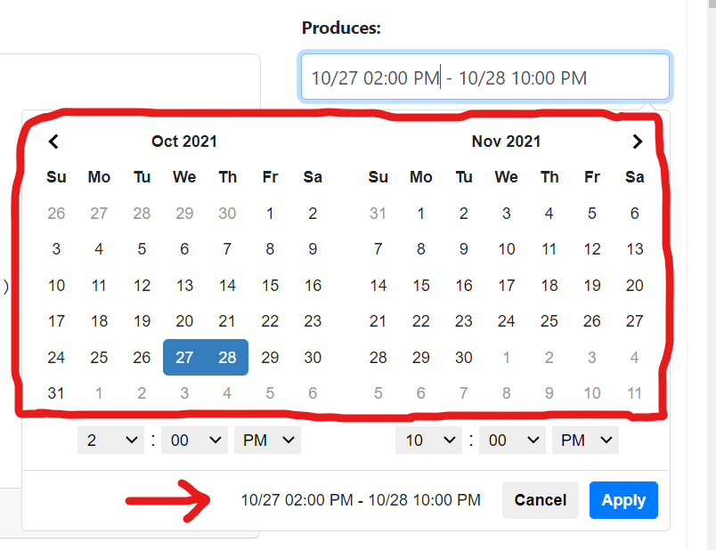
Task: Choose November 30 in the calendar
Action: (x=464, y=357)
